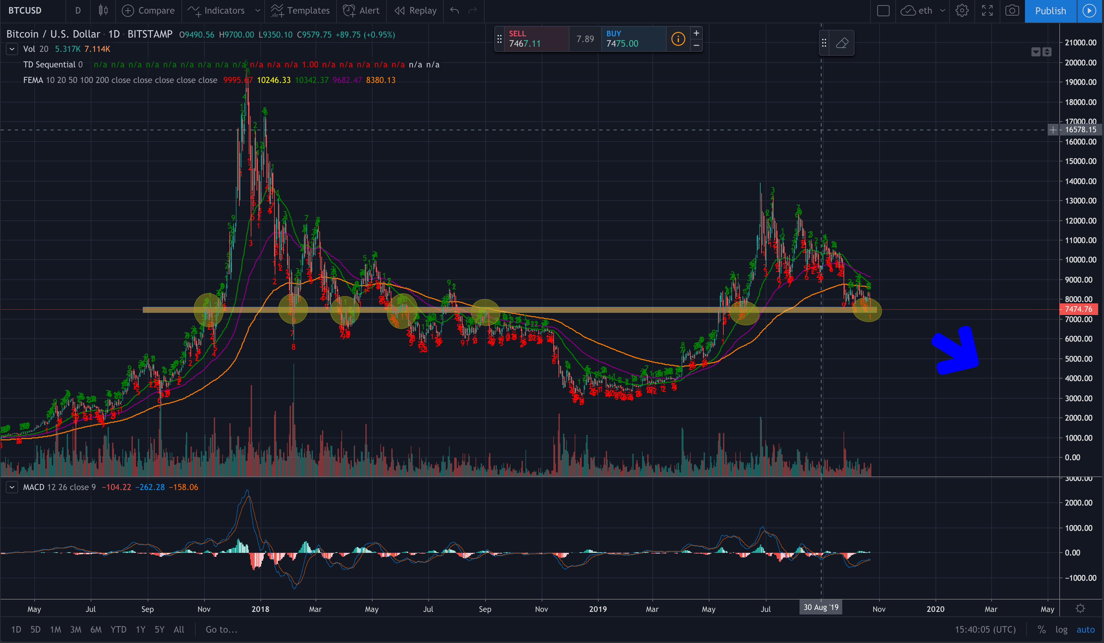Screen dimensions: 1104x643
Task: Click the pane up-down arrows control
Action: click(1047, 52)
